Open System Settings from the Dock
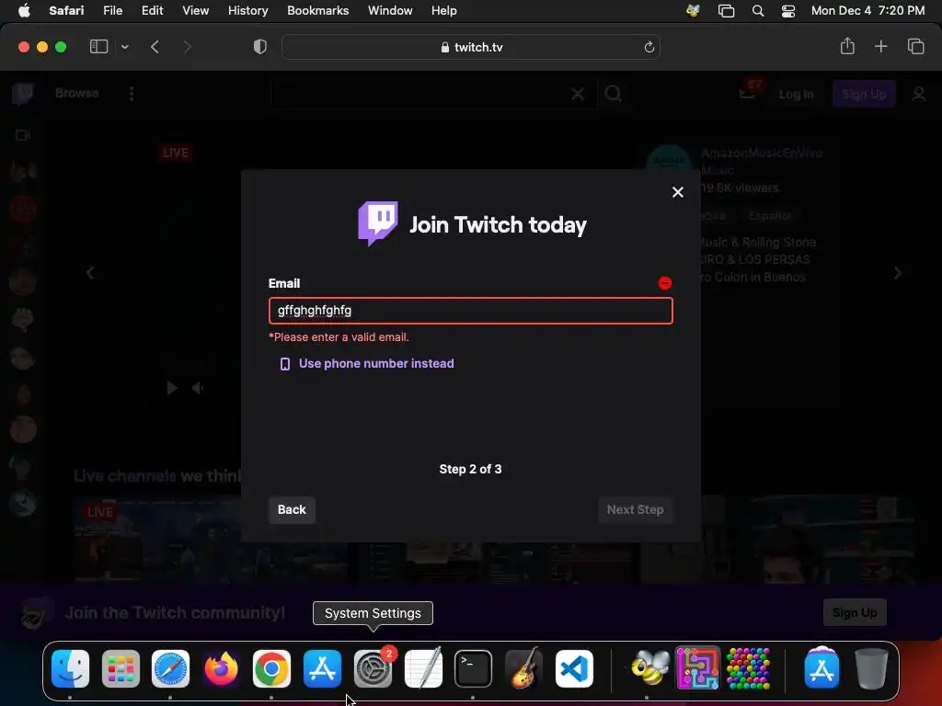Viewport: 942px width, 706px height. coord(373,668)
